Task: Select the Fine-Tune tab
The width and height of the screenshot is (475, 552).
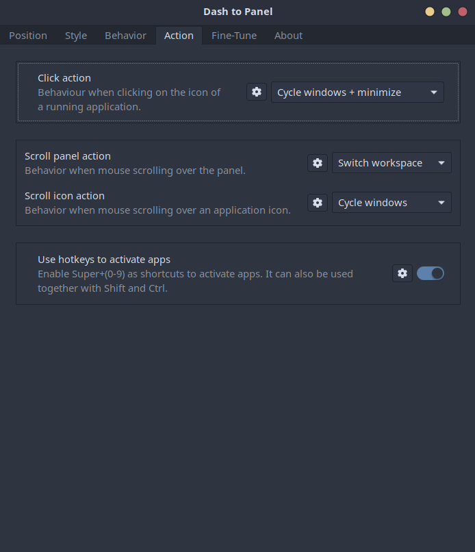Action: click(233, 36)
